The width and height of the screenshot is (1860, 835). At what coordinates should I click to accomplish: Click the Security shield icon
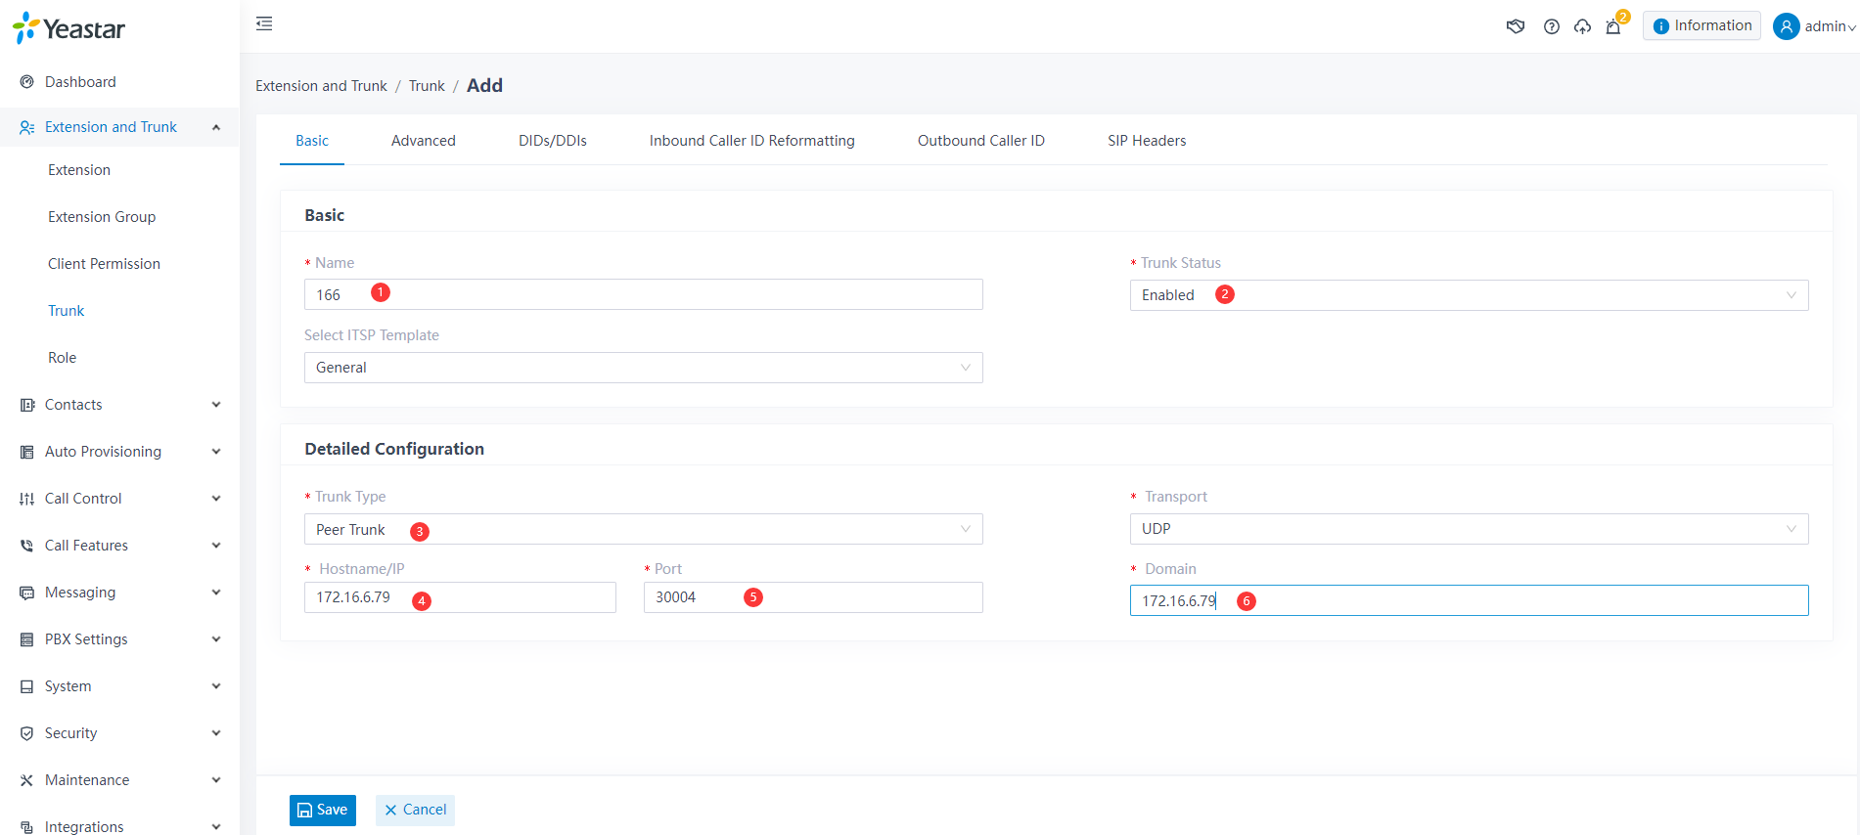click(x=27, y=733)
